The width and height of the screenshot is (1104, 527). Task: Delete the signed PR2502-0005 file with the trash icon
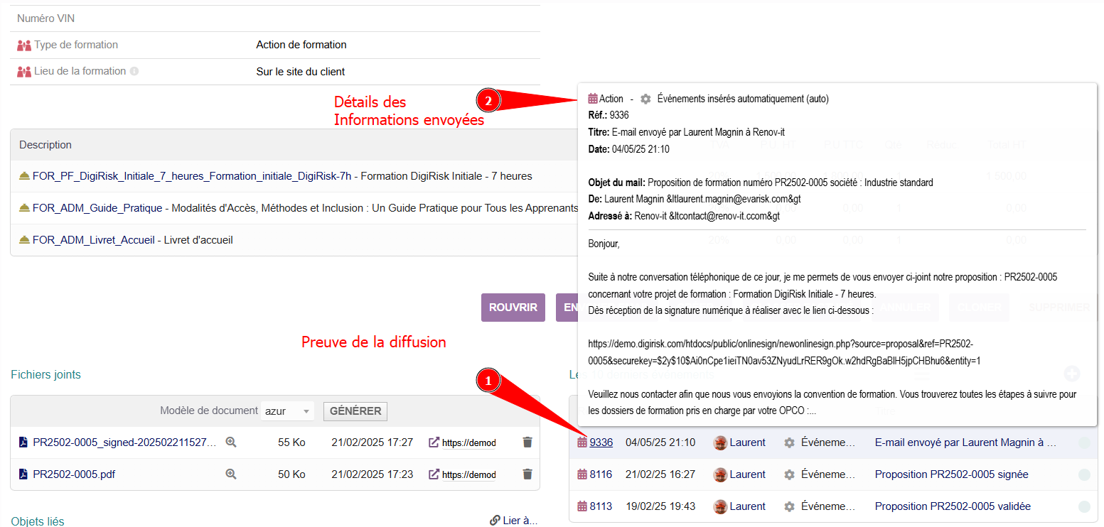(x=527, y=442)
